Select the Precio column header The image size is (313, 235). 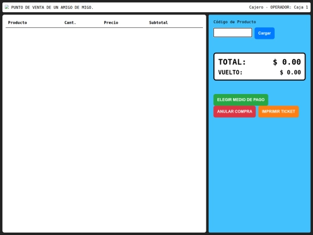(x=111, y=23)
